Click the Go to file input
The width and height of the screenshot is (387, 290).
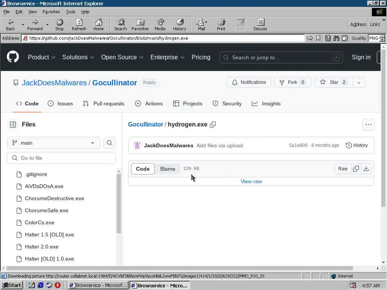(x=61, y=158)
